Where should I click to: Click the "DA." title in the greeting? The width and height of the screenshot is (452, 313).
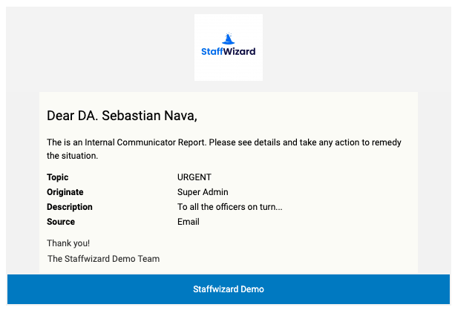(x=88, y=116)
